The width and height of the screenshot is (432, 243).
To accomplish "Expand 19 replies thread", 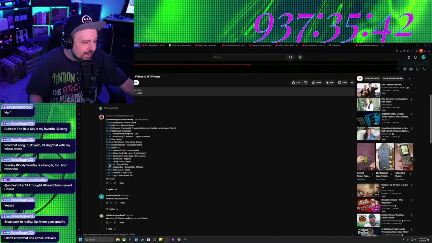I will click(112, 209).
